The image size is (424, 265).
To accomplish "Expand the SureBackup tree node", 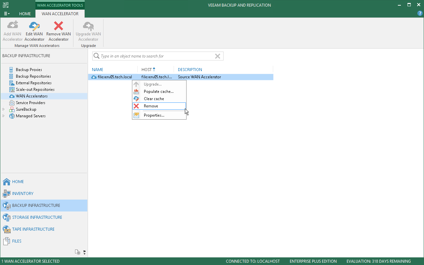I will 4,109.
